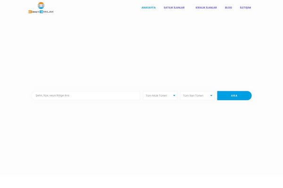Open the ANASAYFA menu item

point(149,8)
